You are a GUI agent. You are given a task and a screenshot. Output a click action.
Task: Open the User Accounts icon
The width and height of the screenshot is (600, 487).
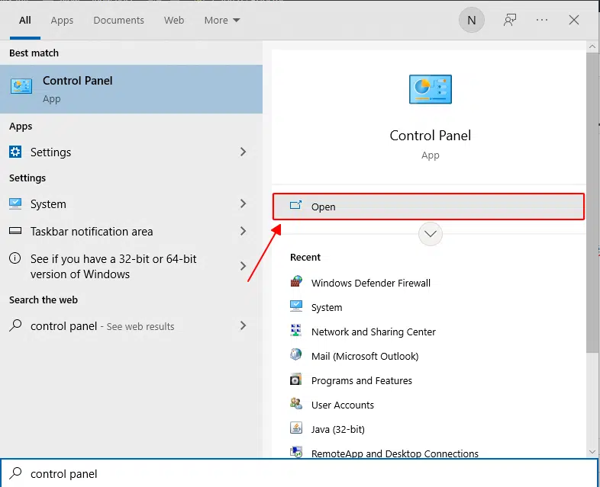click(x=296, y=405)
